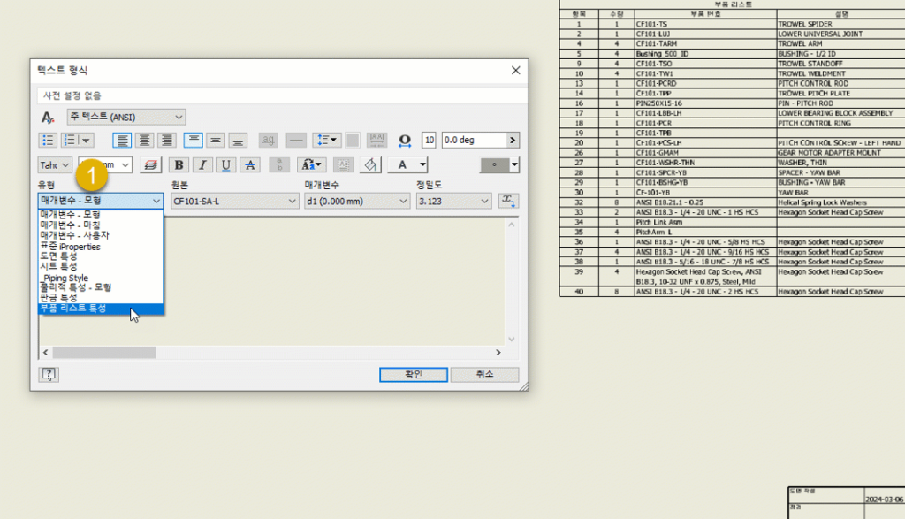Open the 매개변수 d1 (0.000 mm) dropdown
This screenshot has width=905, height=519.
point(357,201)
